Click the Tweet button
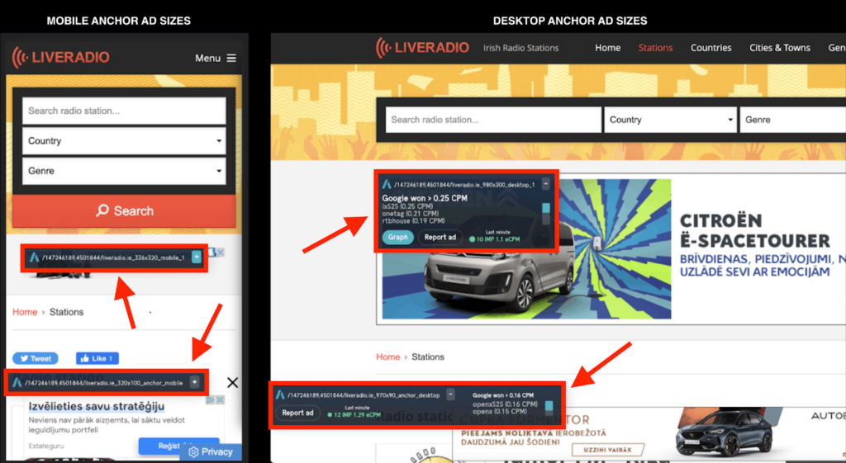The height and width of the screenshot is (463, 846). pyautogui.click(x=36, y=358)
